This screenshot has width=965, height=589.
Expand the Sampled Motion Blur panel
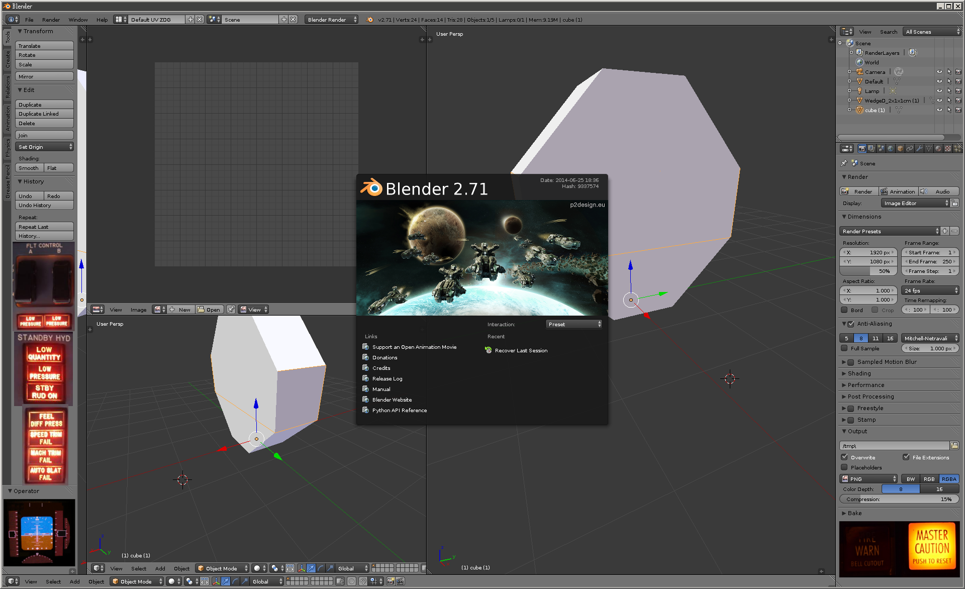coord(844,362)
